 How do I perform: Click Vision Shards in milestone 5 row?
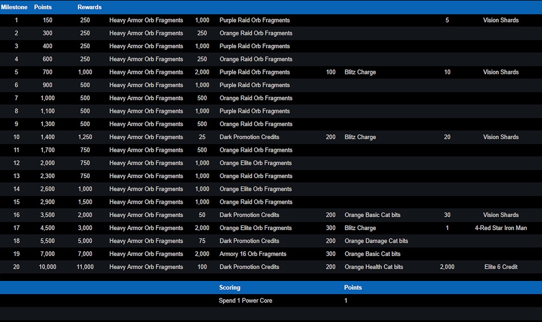point(501,72)
